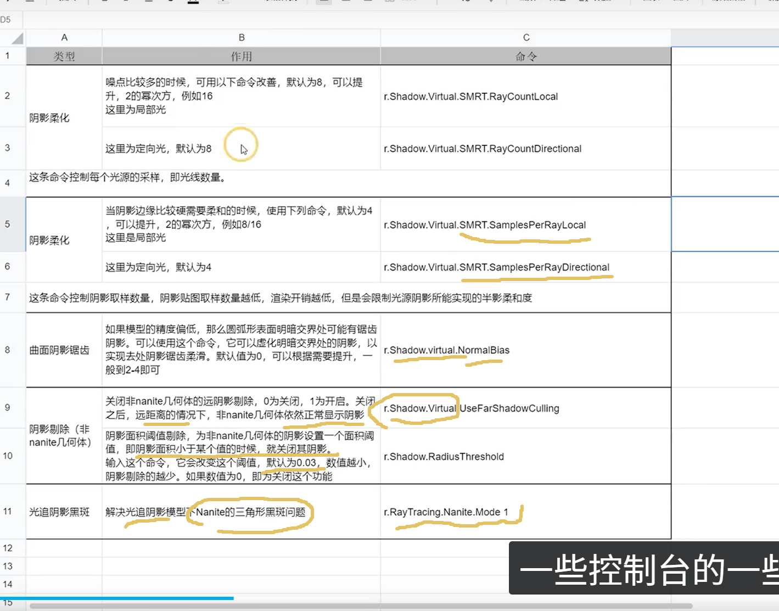Click the formula bar next to D5
This screenshot has width=779, height=611.
[401, 20]
